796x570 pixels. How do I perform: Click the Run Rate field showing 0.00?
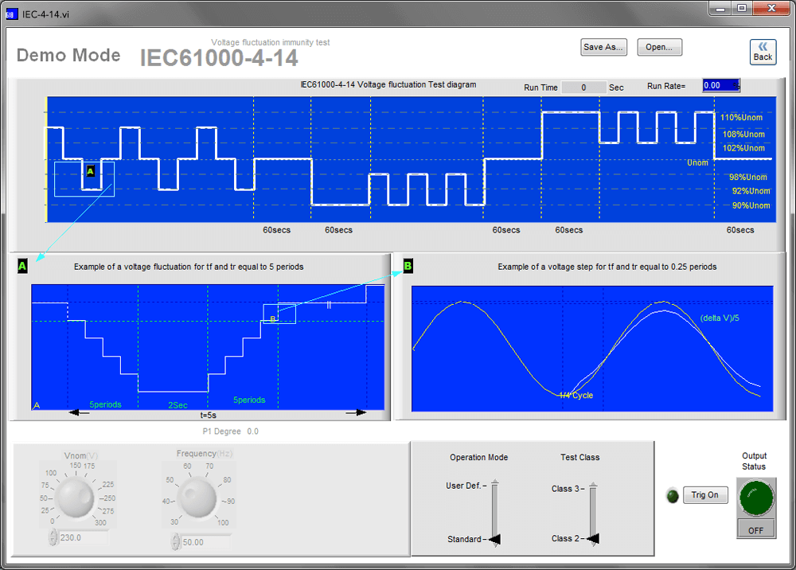click(721, 85)
